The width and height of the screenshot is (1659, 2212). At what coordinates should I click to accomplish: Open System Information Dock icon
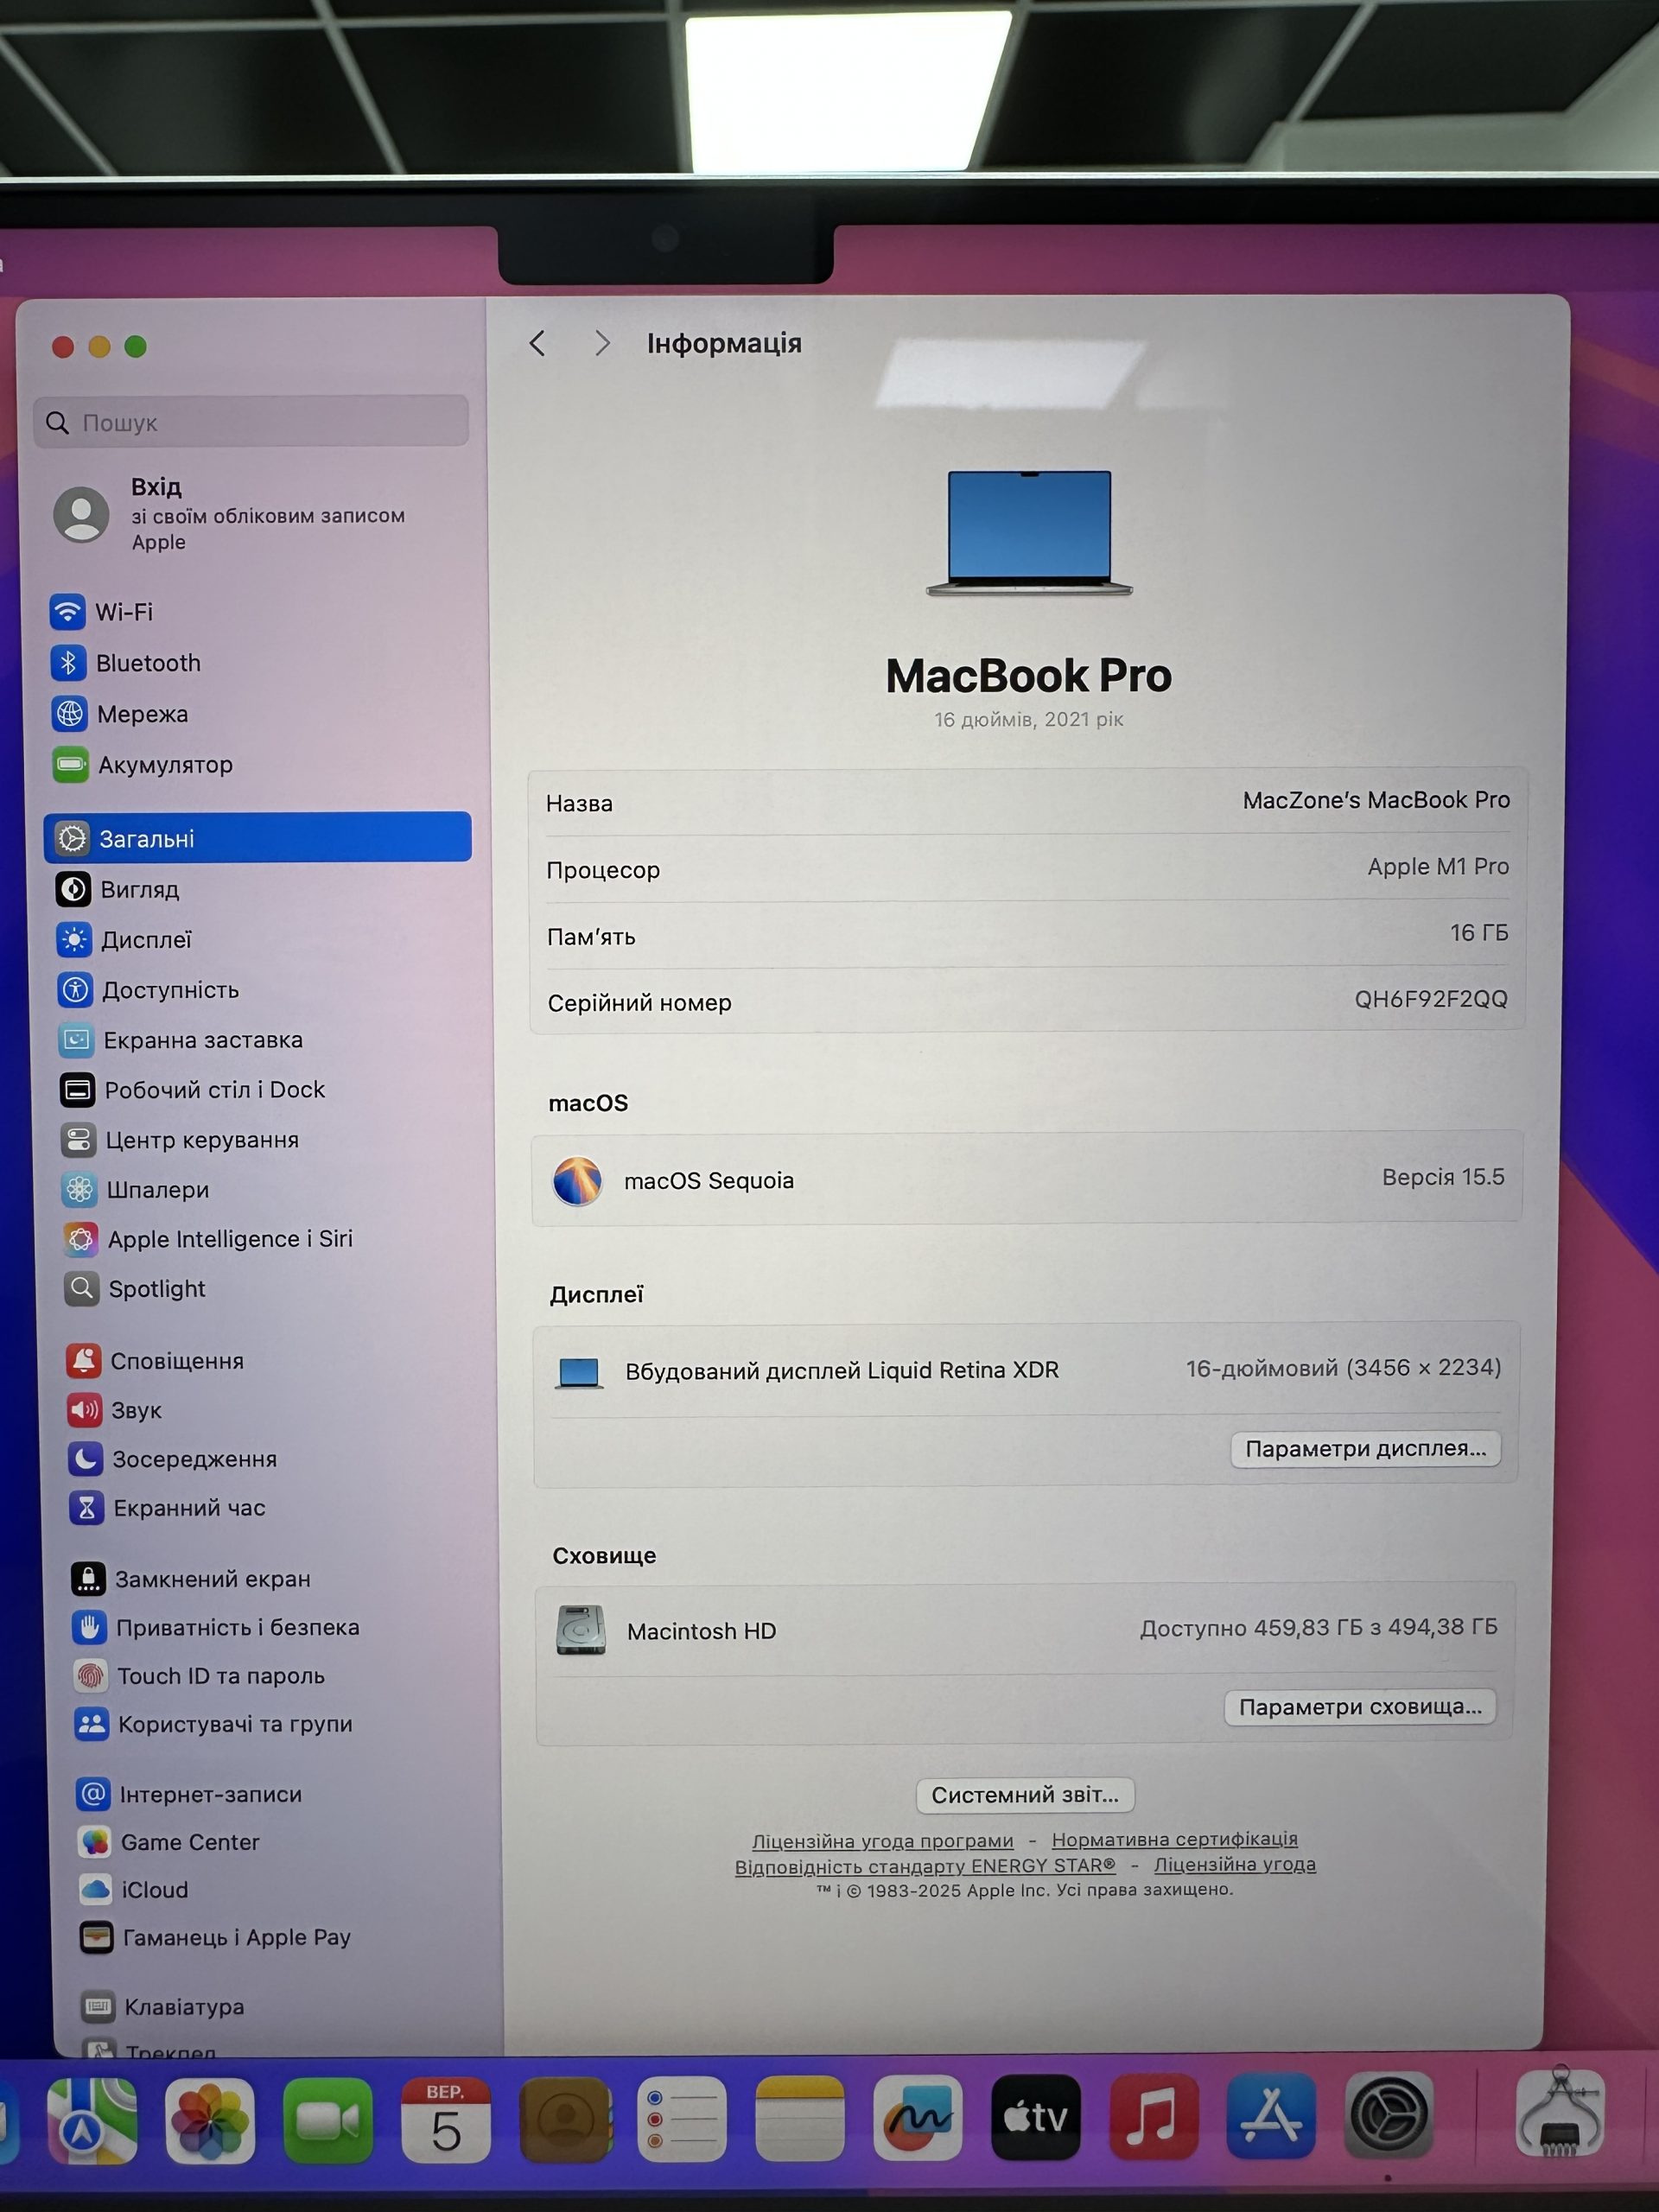pyautogui.click(x=1561, y=2112)
